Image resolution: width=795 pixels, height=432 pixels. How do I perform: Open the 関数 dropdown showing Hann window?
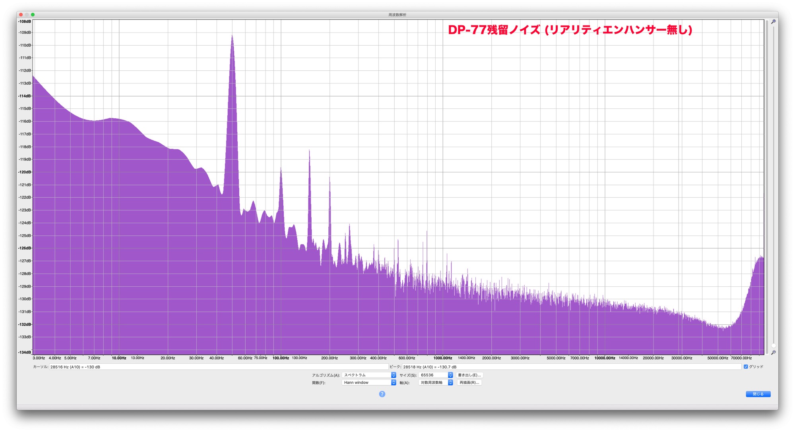(x=369, y=382)
